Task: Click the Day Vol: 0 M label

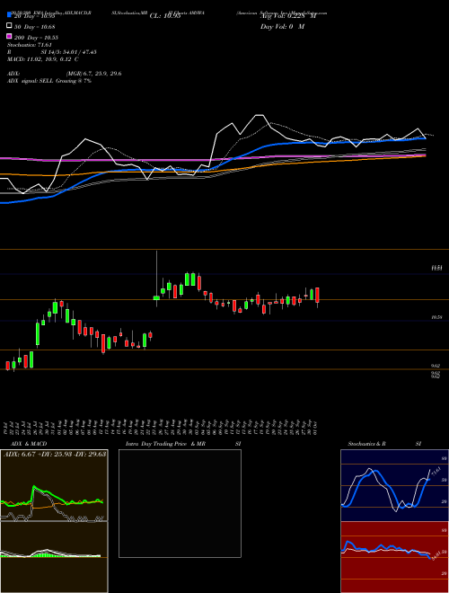Action: pos(282,26)
